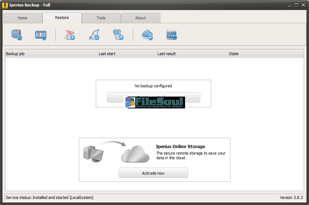This screenshot has height=205, width=309.
Task: Open the FTP restore icon
Action: point(172,35)
